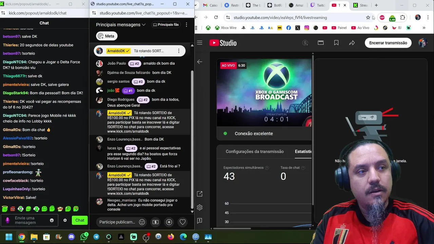
Task: Switch to the Twitch browser tab
Action: point(317,5)
